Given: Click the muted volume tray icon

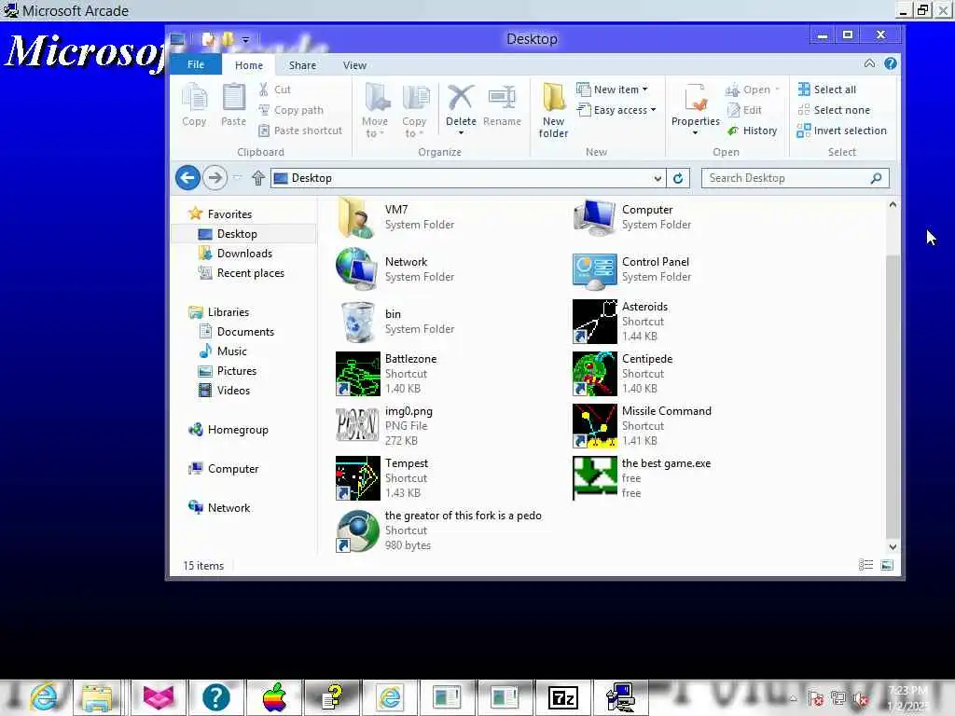Looking at the screenshot, I should pos(861,699).
